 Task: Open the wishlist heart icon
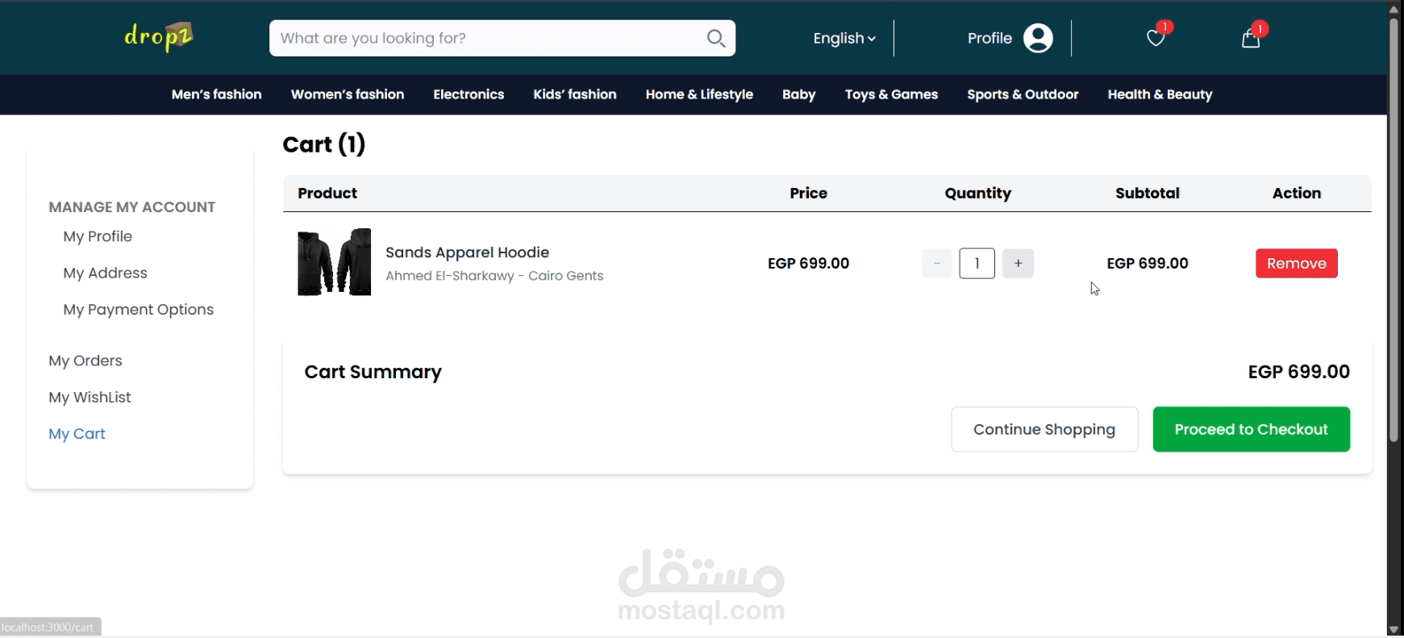click(x=1156, y=38)
